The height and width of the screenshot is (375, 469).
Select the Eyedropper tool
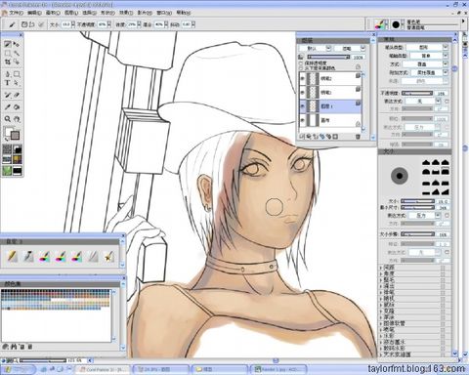[x=8, y=106]
